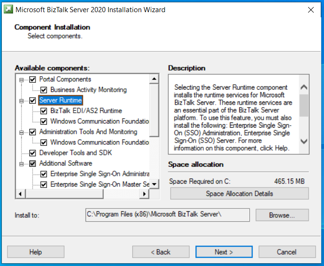Screen dimensions: 324x266
Task: Toggle the Server Runtime checkbox
Action: coord(32,101)
